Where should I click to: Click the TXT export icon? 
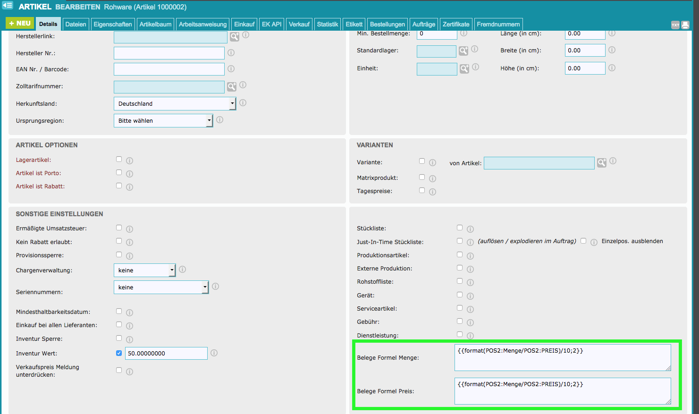675,25
